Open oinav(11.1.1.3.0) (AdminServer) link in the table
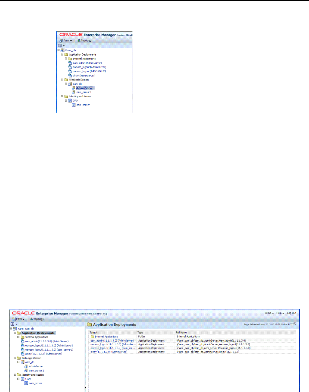Viewport: 309px width, 392px height. (109, 352)
